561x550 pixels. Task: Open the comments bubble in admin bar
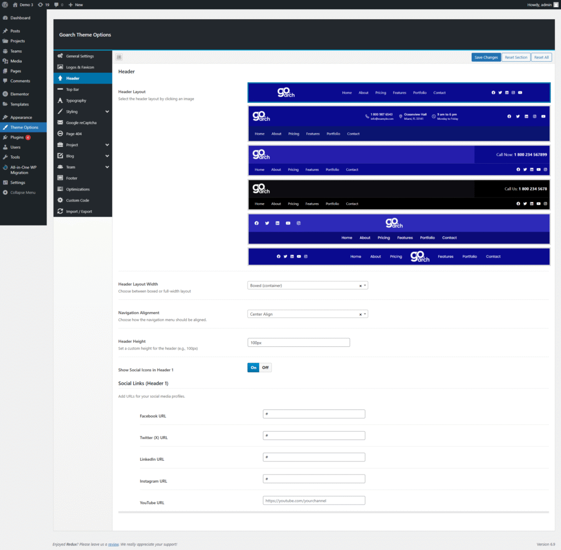(x=59, y=4)
